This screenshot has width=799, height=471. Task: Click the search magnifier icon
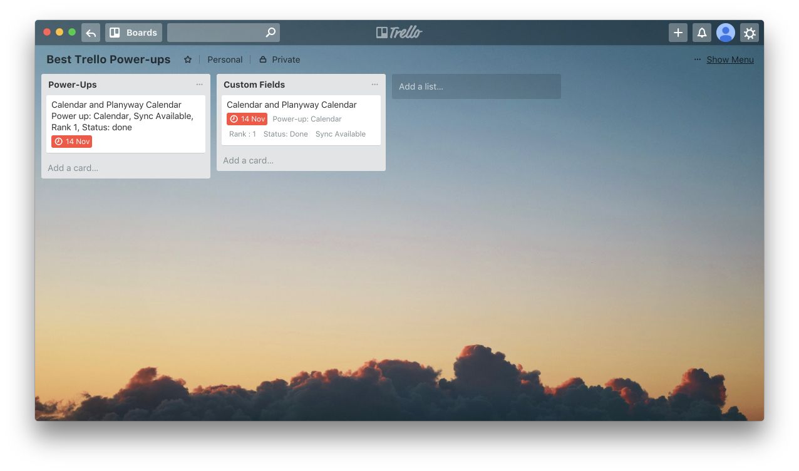pyautogui.click(x=271, y=33)
